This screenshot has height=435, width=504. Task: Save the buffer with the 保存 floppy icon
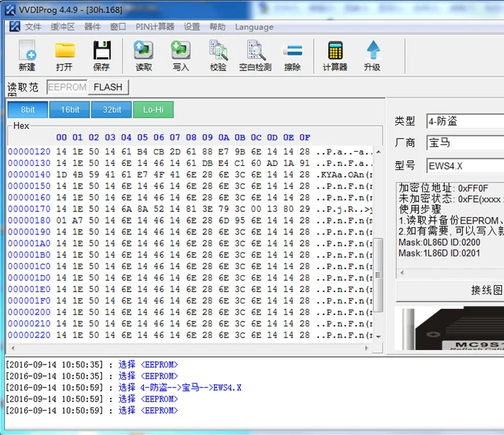pos(101,55)
